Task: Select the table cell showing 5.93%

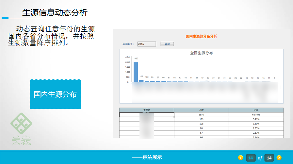Action: [256, 119]
